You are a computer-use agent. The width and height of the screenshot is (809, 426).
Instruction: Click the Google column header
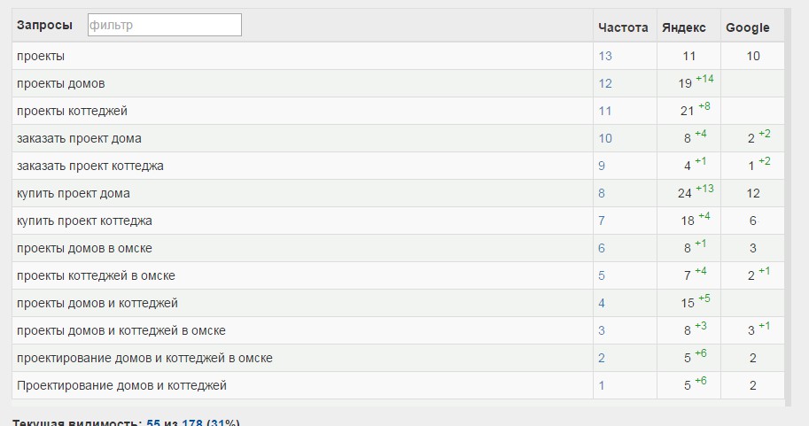click(x=747, y=27)
